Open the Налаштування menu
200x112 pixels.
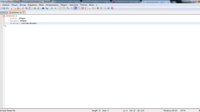pyautogui.click(x=52, y=5)
